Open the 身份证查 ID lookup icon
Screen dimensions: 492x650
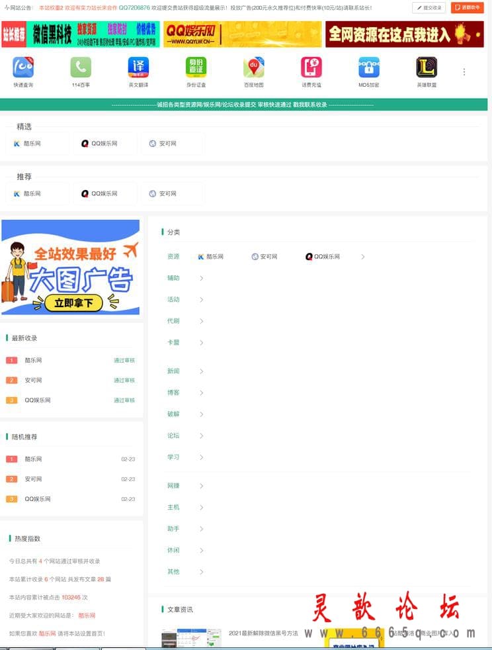tap(196, 67)
